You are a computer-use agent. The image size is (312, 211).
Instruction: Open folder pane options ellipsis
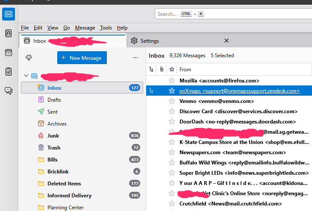click(135, 58)
